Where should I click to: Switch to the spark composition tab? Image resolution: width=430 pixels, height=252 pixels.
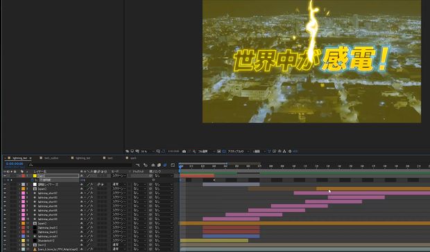coord(133,158)
